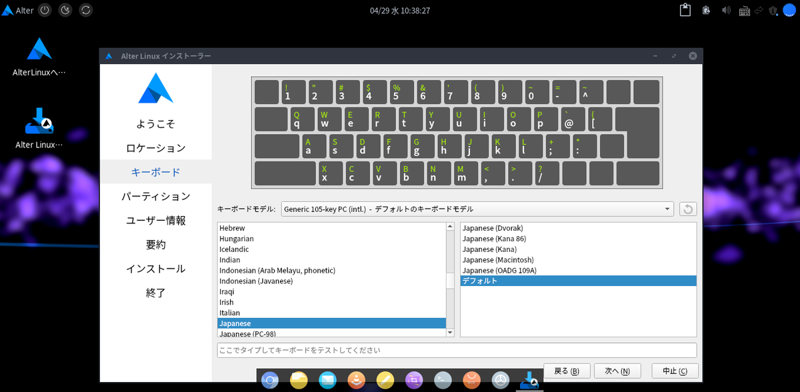This screenshot has height=392, width=800.
Task: Open the AlterLinux welcome desktop icon
Action: click(39, 58)
